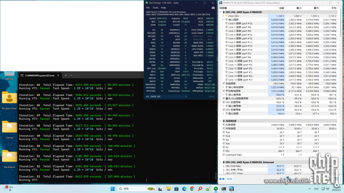Open the taskbar date and time 2025/4/5
This screenshot has width=344, height=193.
tap(336, 189)
